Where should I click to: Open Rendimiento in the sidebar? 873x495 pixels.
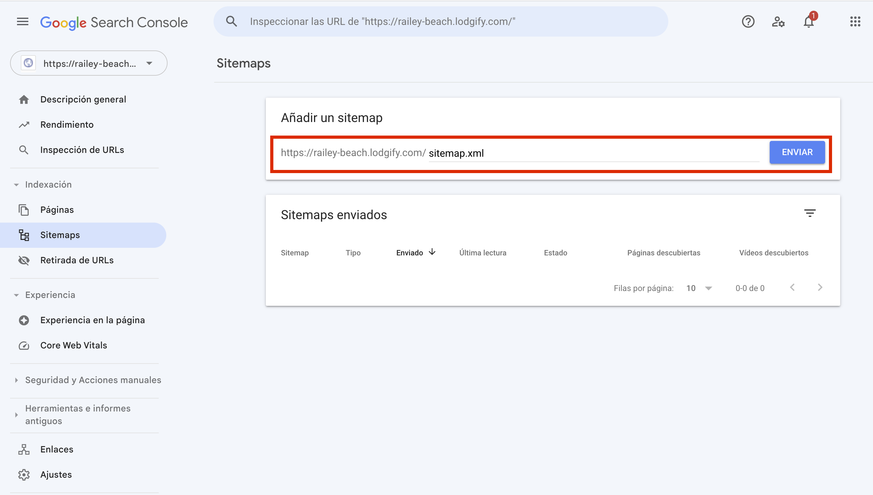coord(67,125)
